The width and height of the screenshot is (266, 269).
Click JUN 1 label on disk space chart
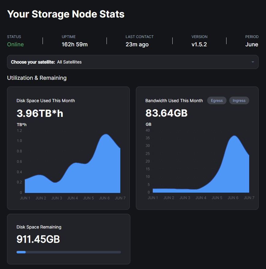[25, 198]
